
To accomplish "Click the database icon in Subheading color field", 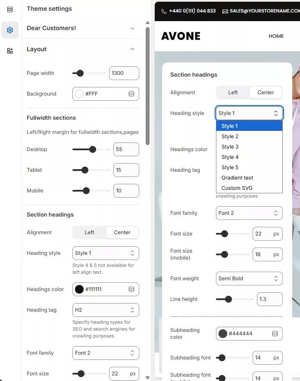I will (275, 334).
